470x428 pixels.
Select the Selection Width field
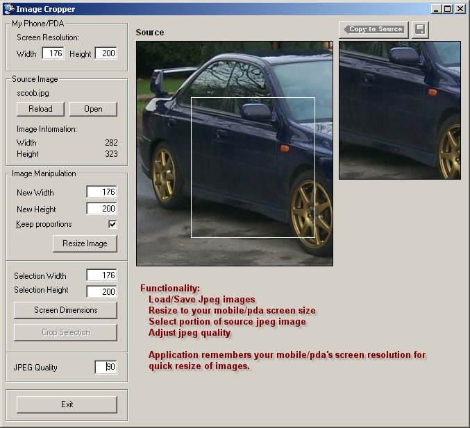coord(101,275)
